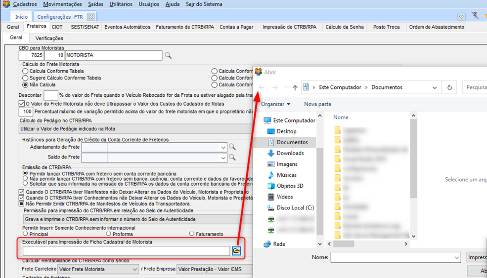Select Rede in the navigation pane
487x278 pixels.
click(274, 244)
